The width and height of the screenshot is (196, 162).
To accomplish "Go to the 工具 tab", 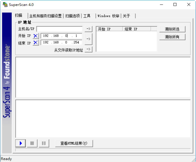I will click(87, 16).
